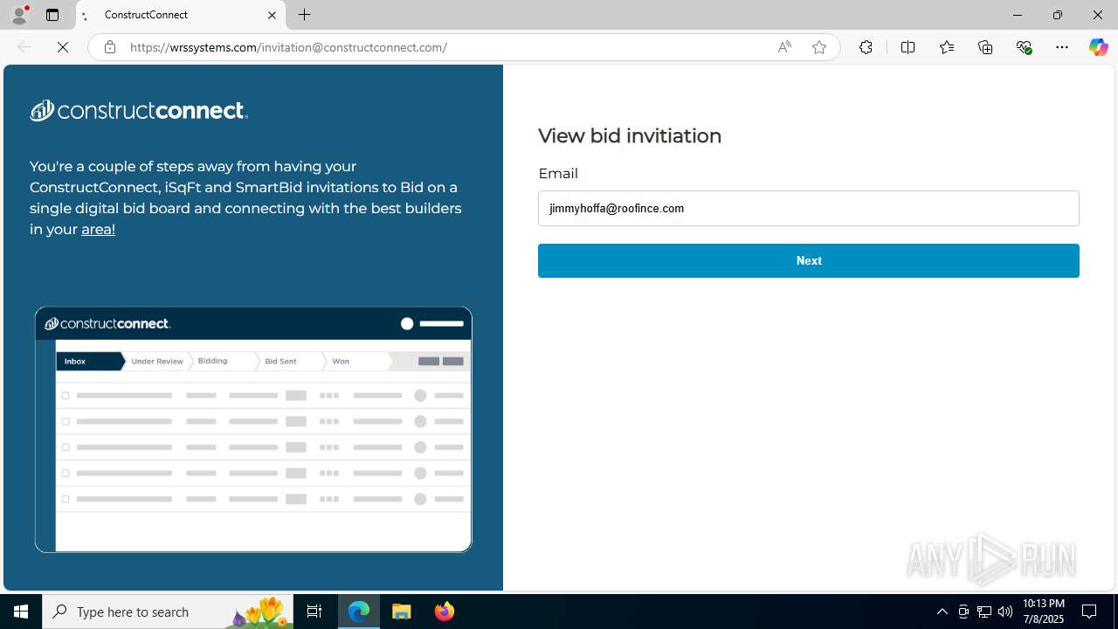
Task: Open Task View on the taskbar
Action: pyautogui.click(x=314, y=612)
